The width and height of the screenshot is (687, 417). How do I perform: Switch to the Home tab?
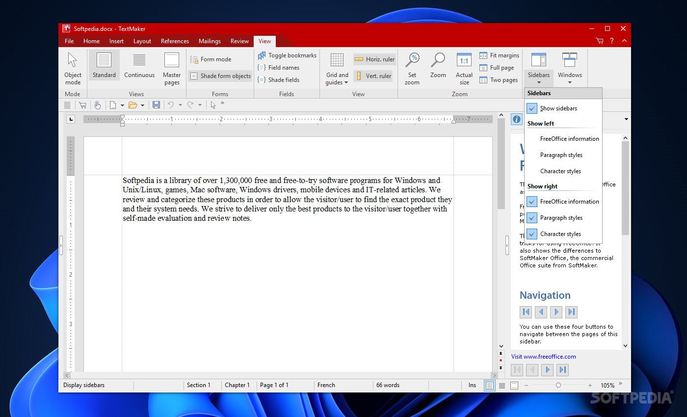click(91, 41)
